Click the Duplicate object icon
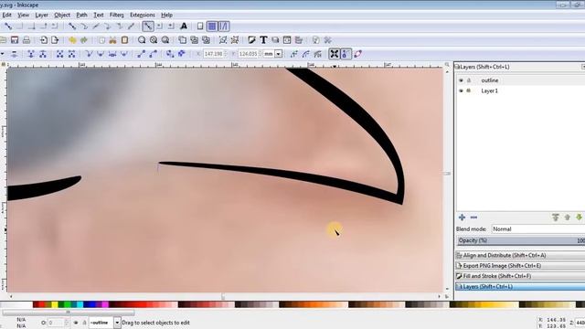The width and height of the screenshot is (585, 329). 183,40
